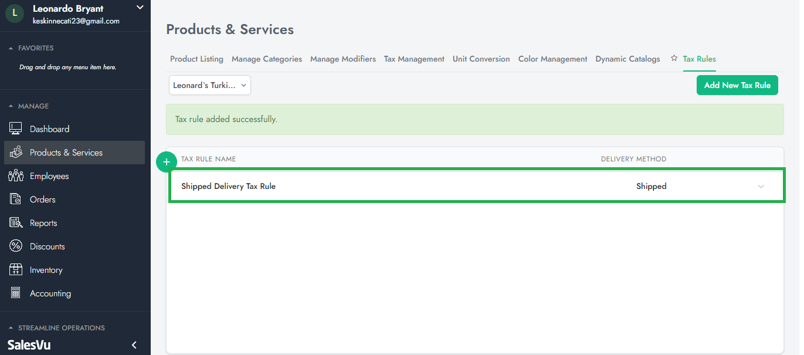Open the Leonard's Turki... location dropdown
Viewport: 804px width, 355px height.
click(x=210, y=85)
